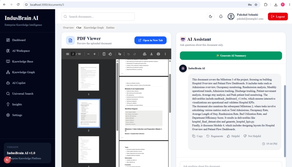Click the 05:44 PM timestamp
This screenshot has height=167, width=292.
[270, 144]
